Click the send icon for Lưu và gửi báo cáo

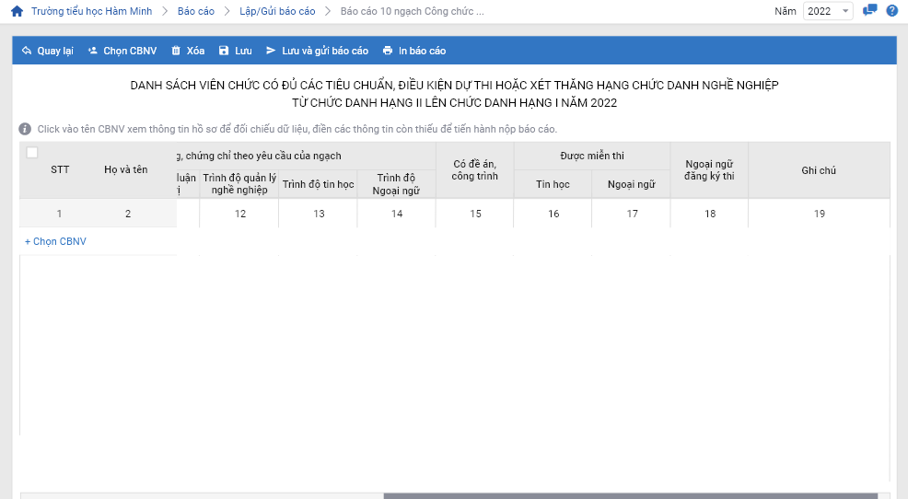click(271, 51)
